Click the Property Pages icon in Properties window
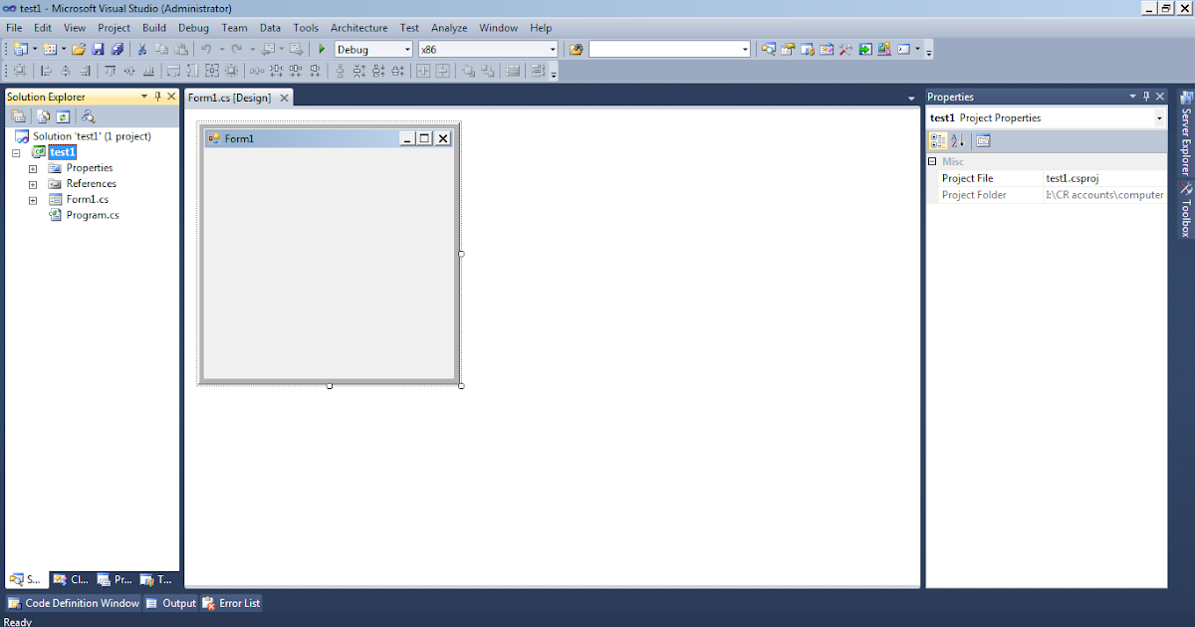This screenshot has height=627, width=1195. click(x=982, y=140)
